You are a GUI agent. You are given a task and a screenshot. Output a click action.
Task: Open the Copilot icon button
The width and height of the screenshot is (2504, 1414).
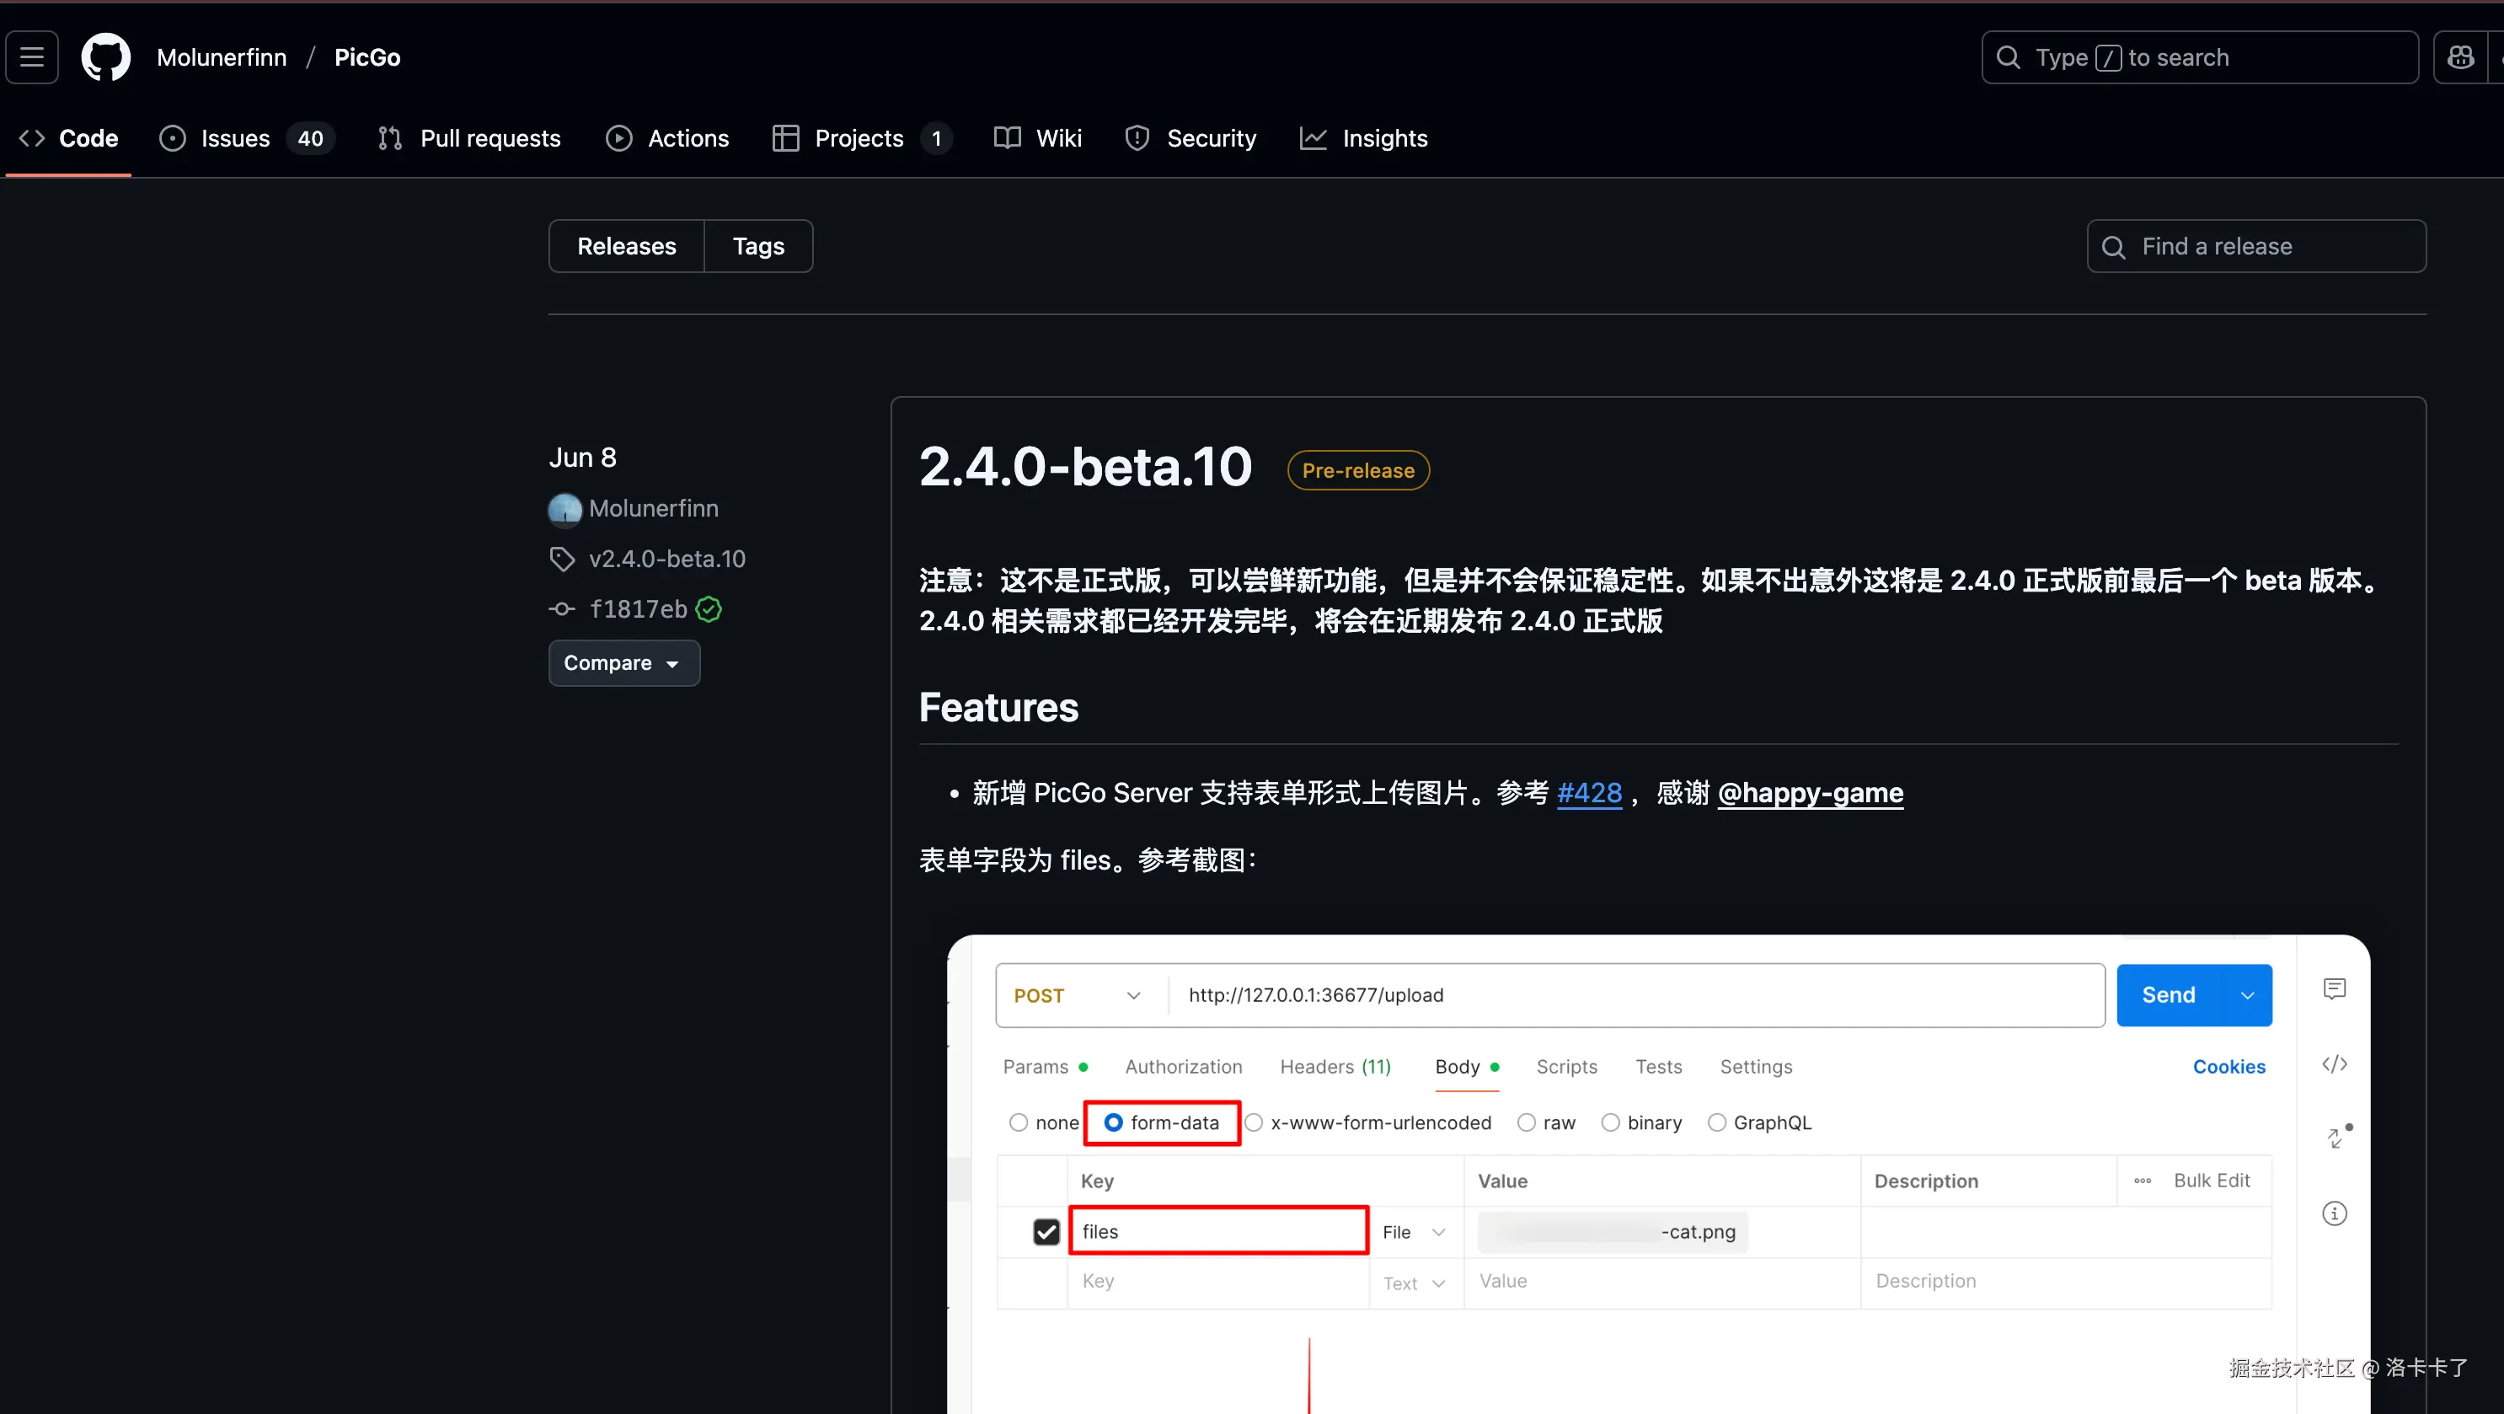coord(2460,57)
